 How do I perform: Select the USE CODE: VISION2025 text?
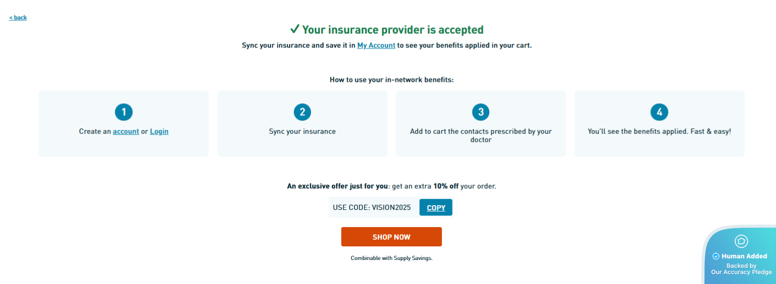click(x=372, y=208)
